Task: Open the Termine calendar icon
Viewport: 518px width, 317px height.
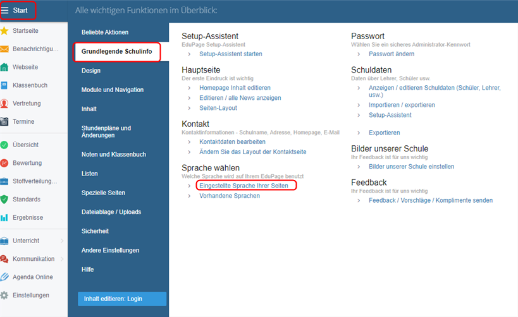Action: point(4,121)
